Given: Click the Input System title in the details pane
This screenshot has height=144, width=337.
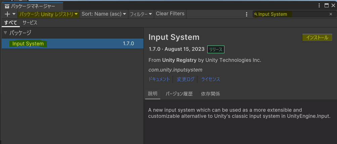Looking at the screenshot, I should (x=174, y=37).
